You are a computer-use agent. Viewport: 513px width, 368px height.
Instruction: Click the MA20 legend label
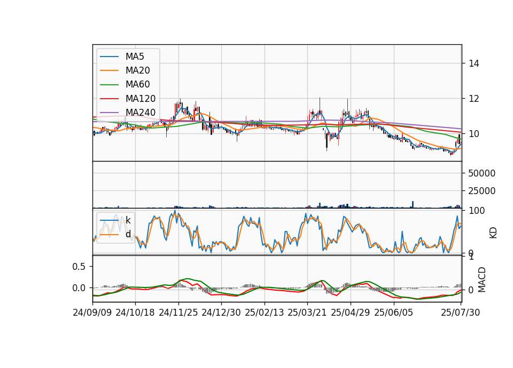pyautogui.click(x=137, y=70)
